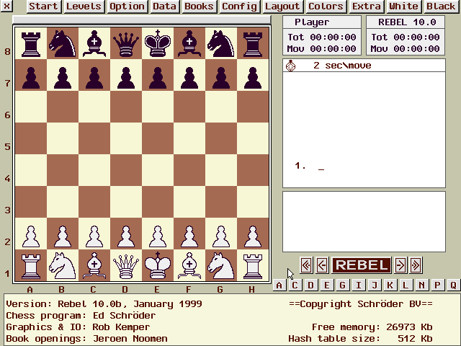
Task: Select the white knight on g1
Action: (221, 266)
